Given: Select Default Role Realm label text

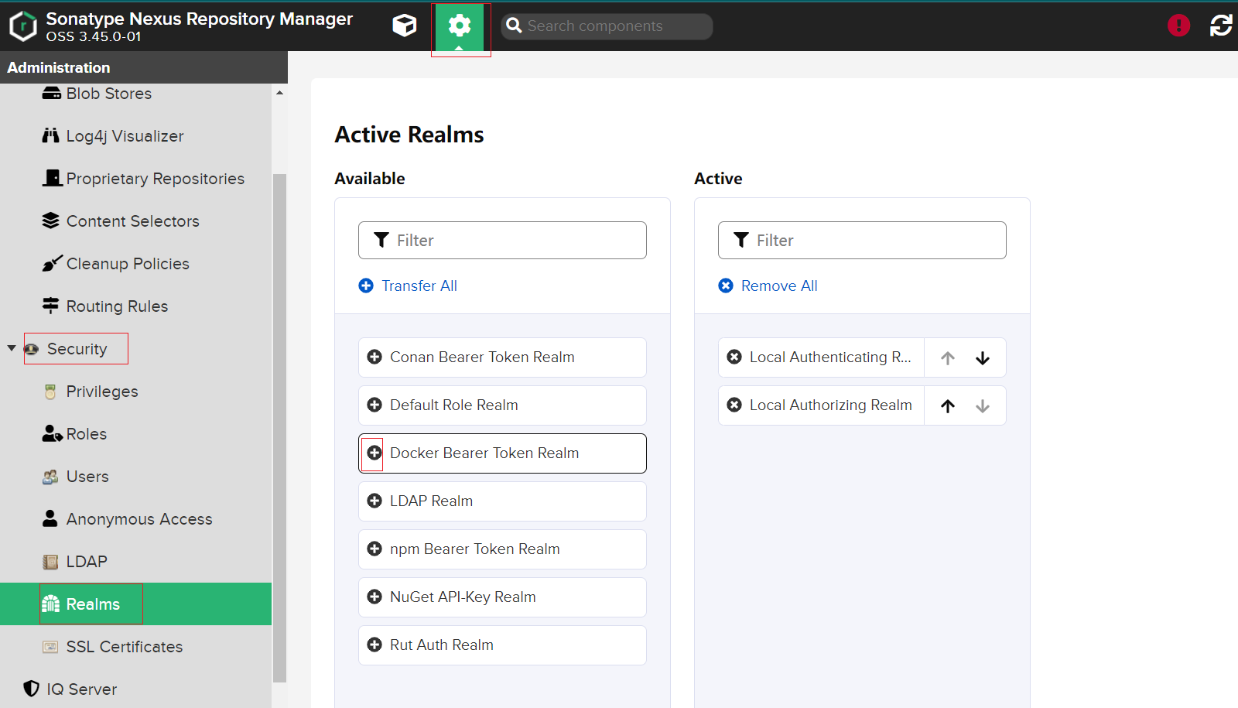Looking at the screenshot, I should [454, 405].
